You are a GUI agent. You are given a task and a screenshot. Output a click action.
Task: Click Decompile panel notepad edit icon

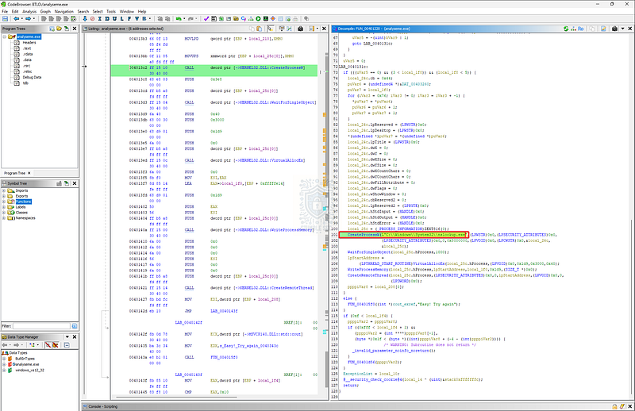pyautogui.click(x=603, y=29)
